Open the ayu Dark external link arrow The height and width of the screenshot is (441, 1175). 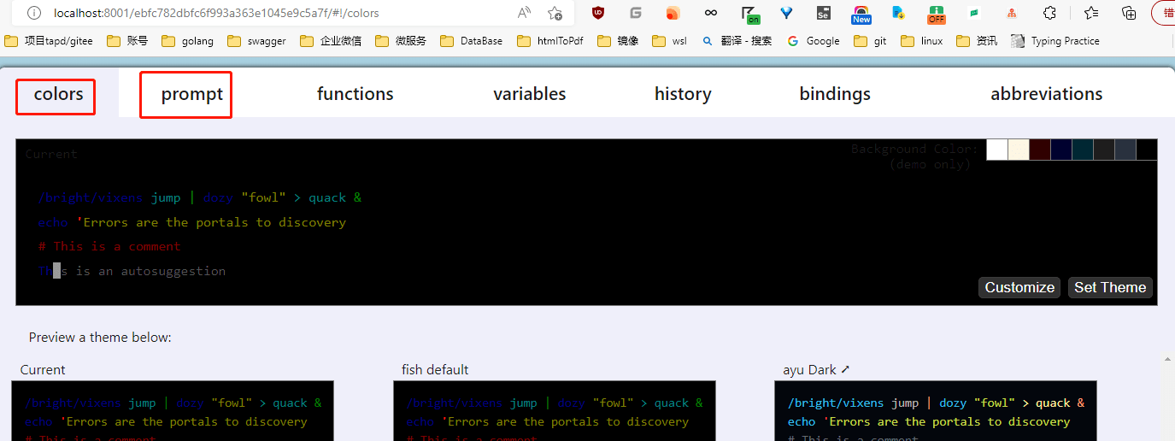[846, 370]
